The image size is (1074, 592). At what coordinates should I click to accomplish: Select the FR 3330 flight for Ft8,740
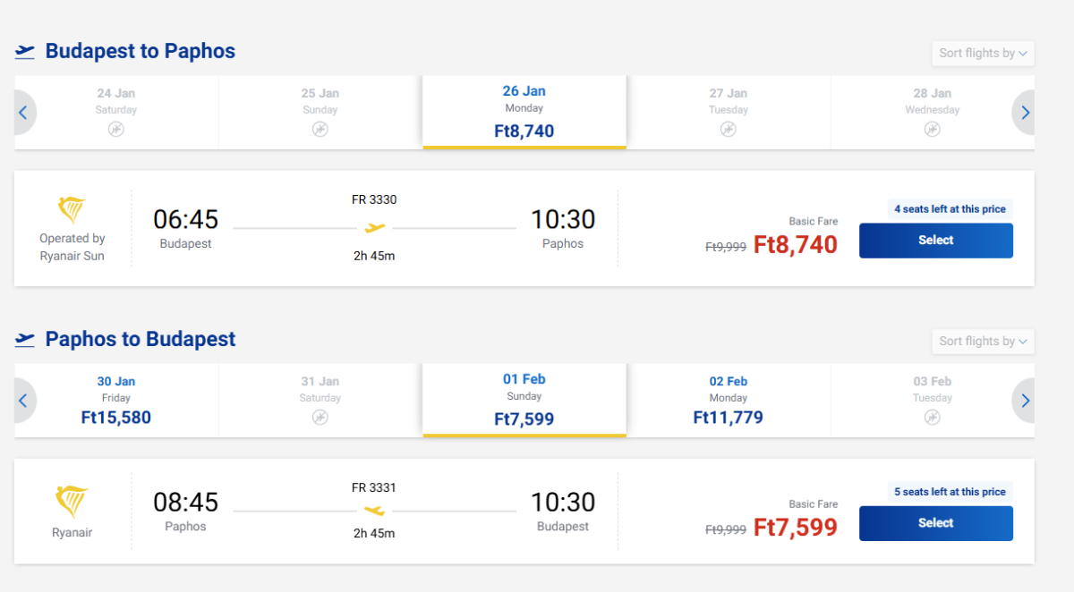[935, 241]
